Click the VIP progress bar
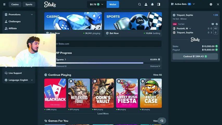The height and width of the screenshot is (125, 222). (108, 63)
